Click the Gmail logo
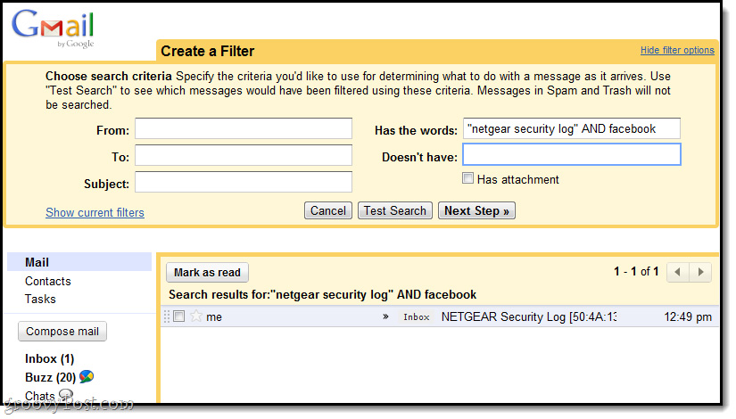This screenshot has height=419, width=736. pos(53,29)
